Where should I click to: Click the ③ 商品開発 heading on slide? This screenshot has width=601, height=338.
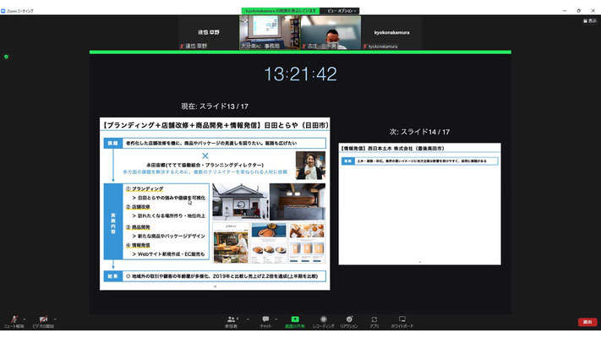coord(138,227)
